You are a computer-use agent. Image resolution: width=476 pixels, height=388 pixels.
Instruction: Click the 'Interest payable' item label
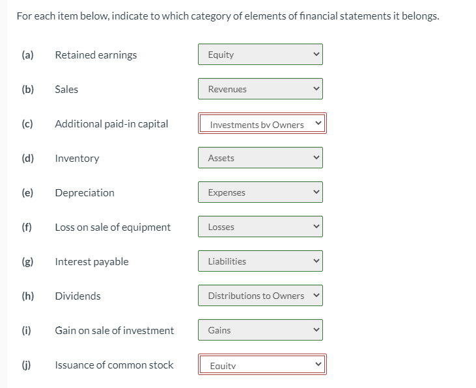click(92, 261)
